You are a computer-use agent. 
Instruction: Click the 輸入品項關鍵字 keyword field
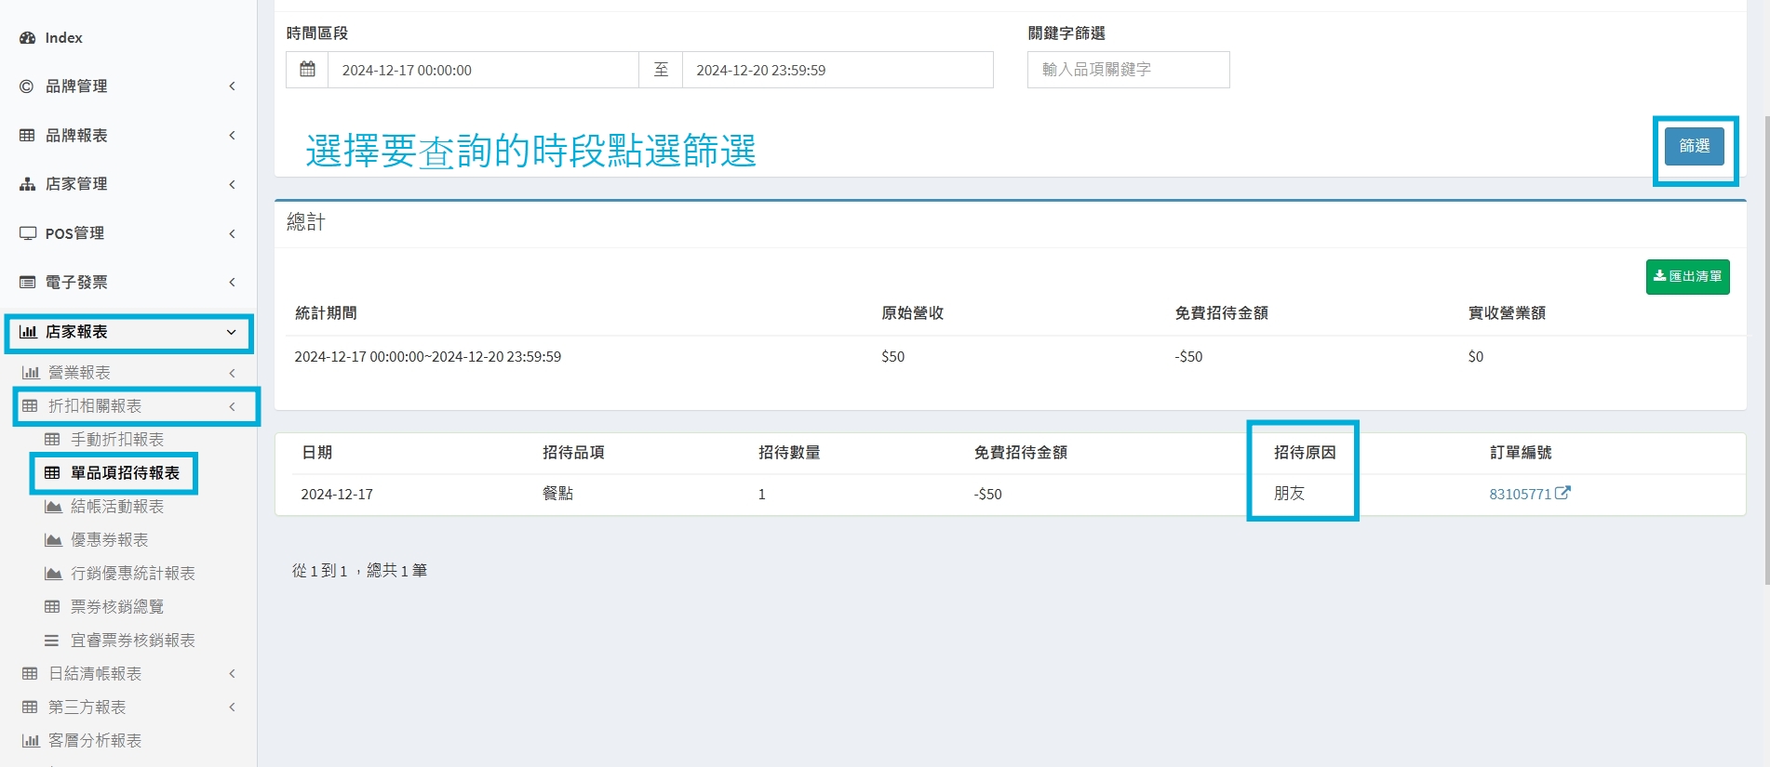click(1128, 70)
